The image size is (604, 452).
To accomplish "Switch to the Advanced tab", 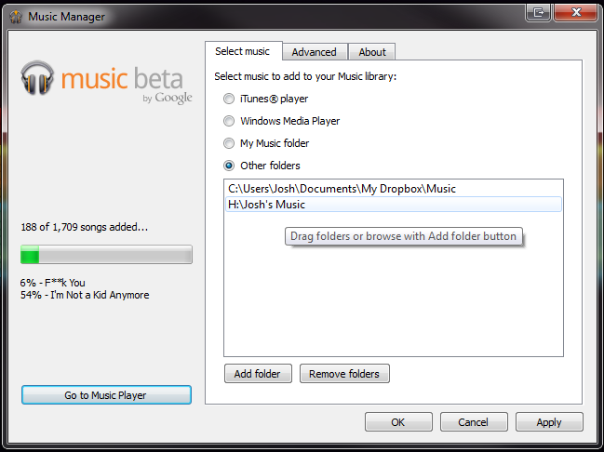I will (x=315, y=52).
